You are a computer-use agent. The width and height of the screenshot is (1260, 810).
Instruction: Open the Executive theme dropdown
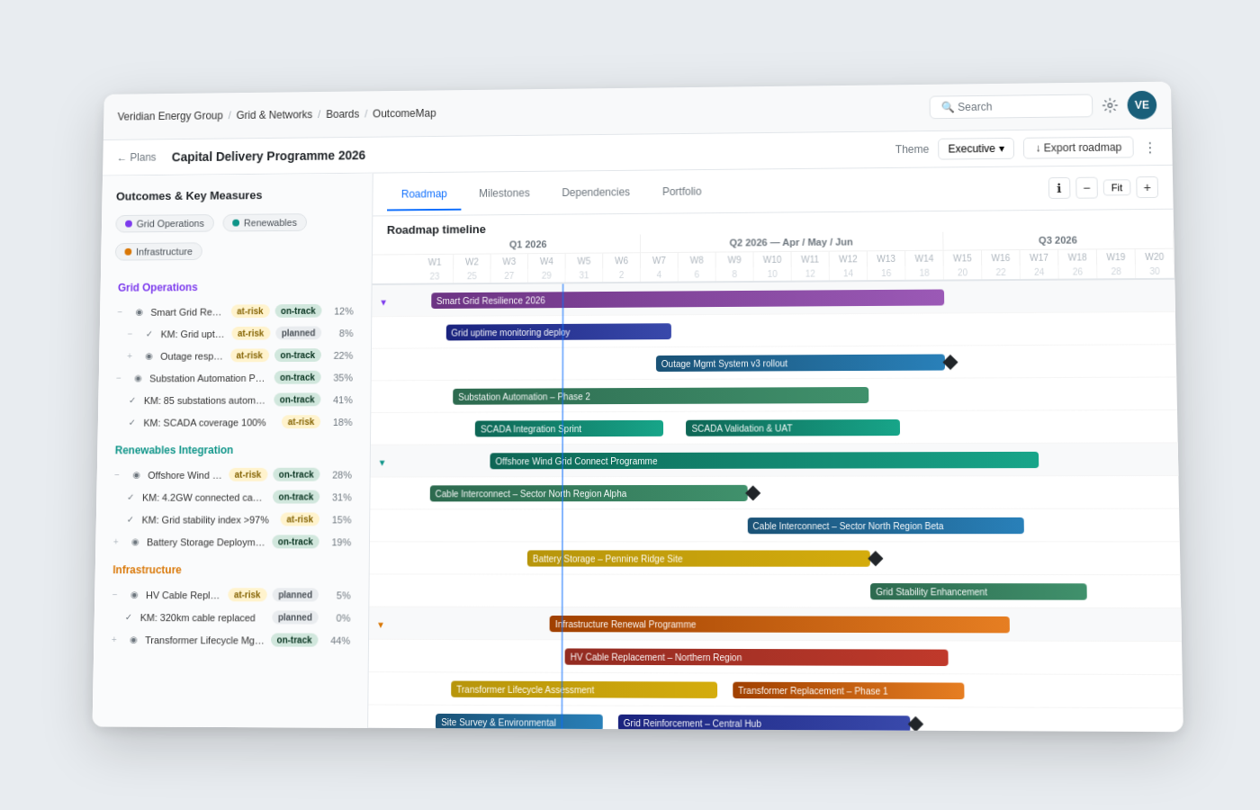coord(976,148)
